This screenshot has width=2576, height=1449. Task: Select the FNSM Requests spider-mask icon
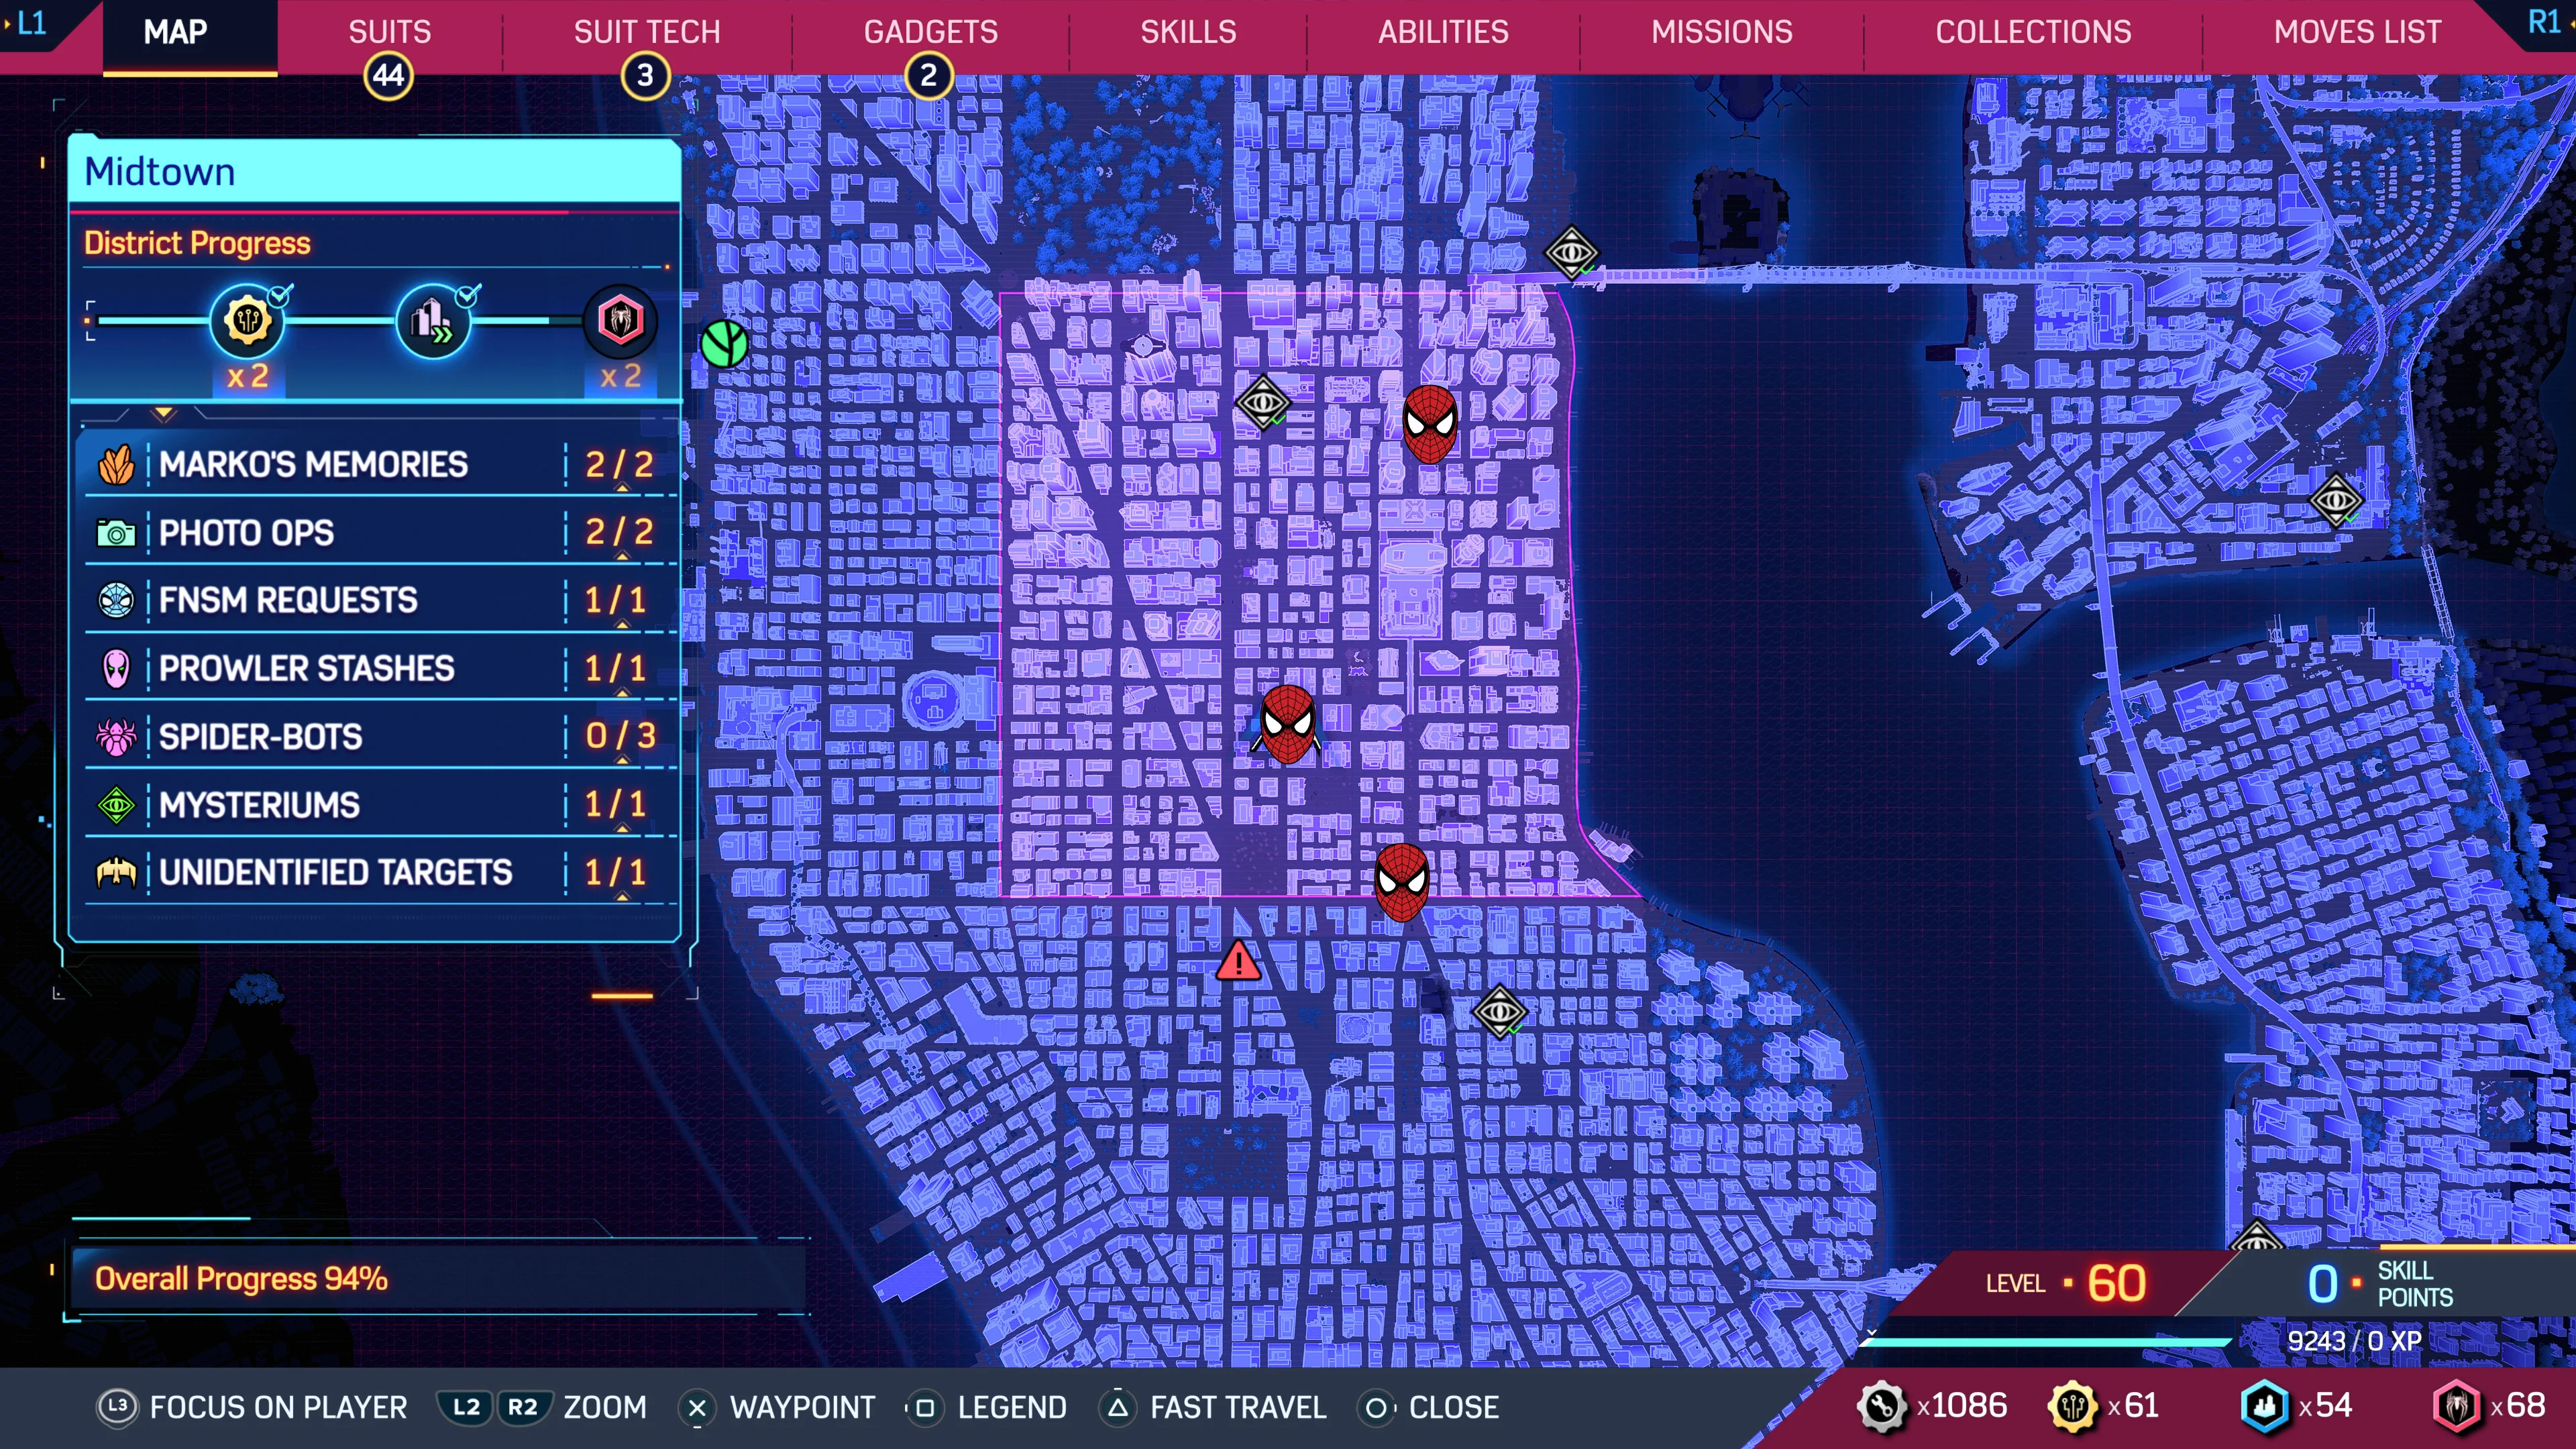pos(117,600)
